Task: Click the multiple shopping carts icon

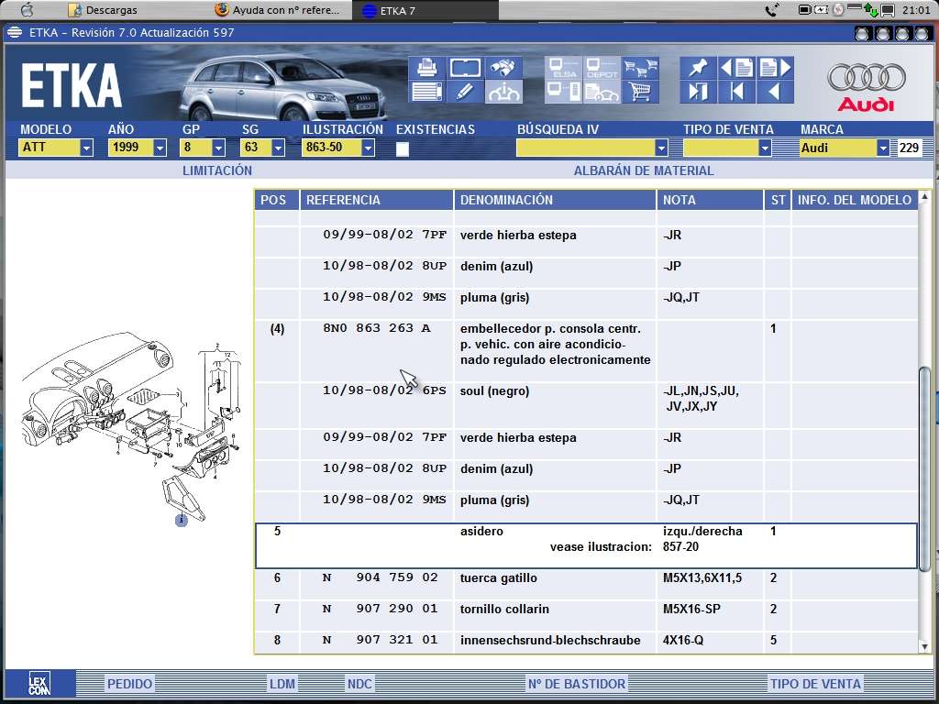Action: (640, 68)
